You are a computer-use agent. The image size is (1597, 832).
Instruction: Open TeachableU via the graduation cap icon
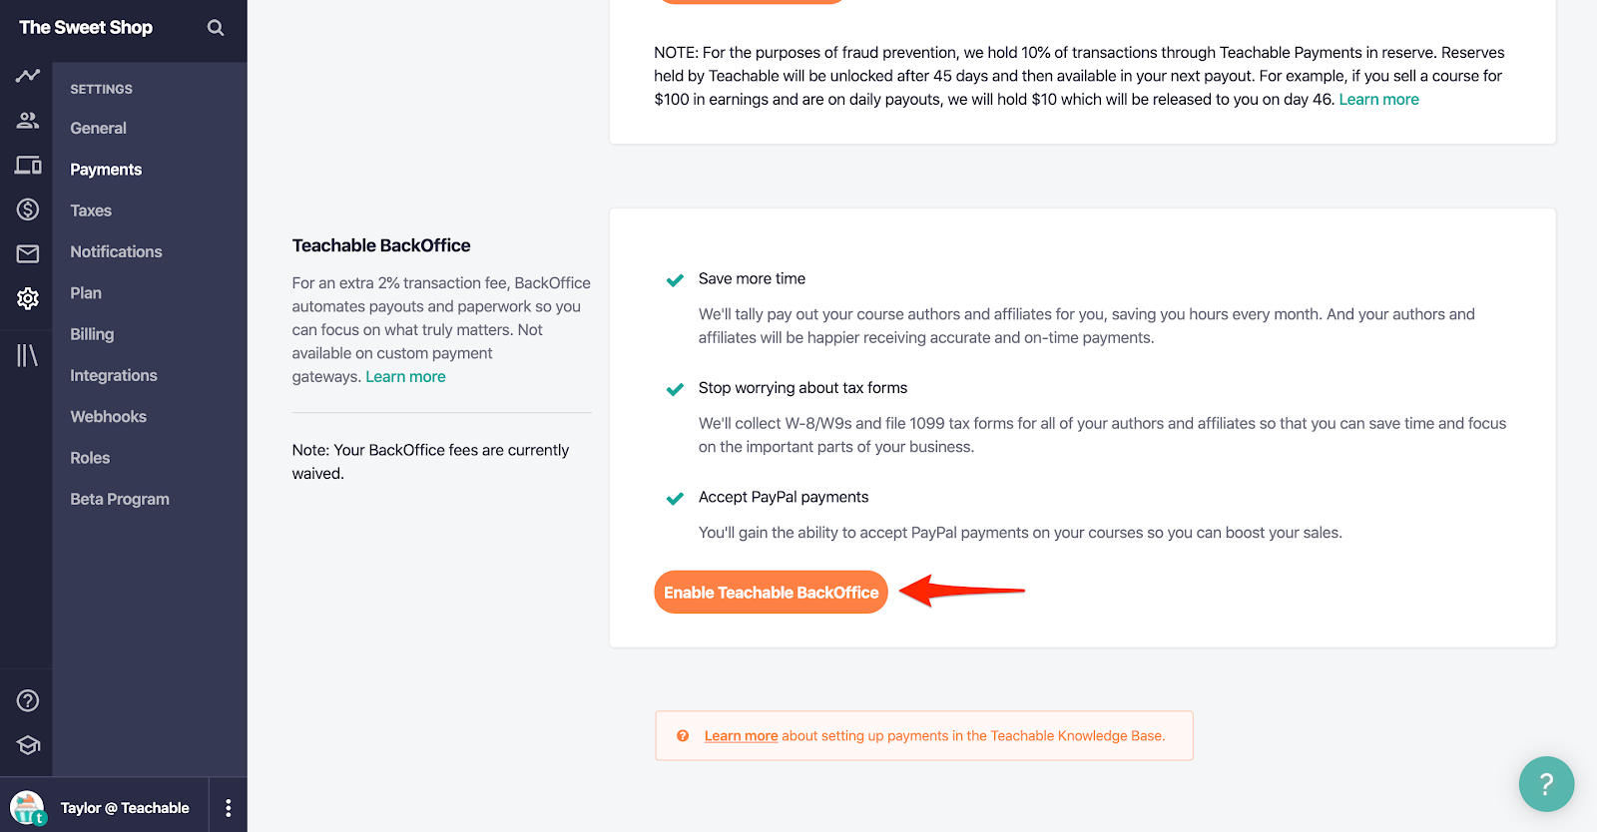tap(26, 744)
